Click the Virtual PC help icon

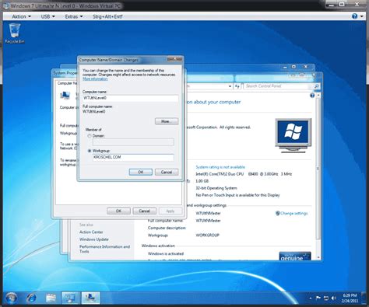coord(354,16)
